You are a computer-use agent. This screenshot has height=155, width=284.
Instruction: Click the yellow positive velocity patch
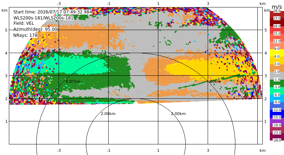[208, 68]
